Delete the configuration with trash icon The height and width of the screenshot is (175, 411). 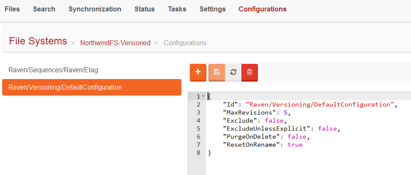tap(249, 73)
